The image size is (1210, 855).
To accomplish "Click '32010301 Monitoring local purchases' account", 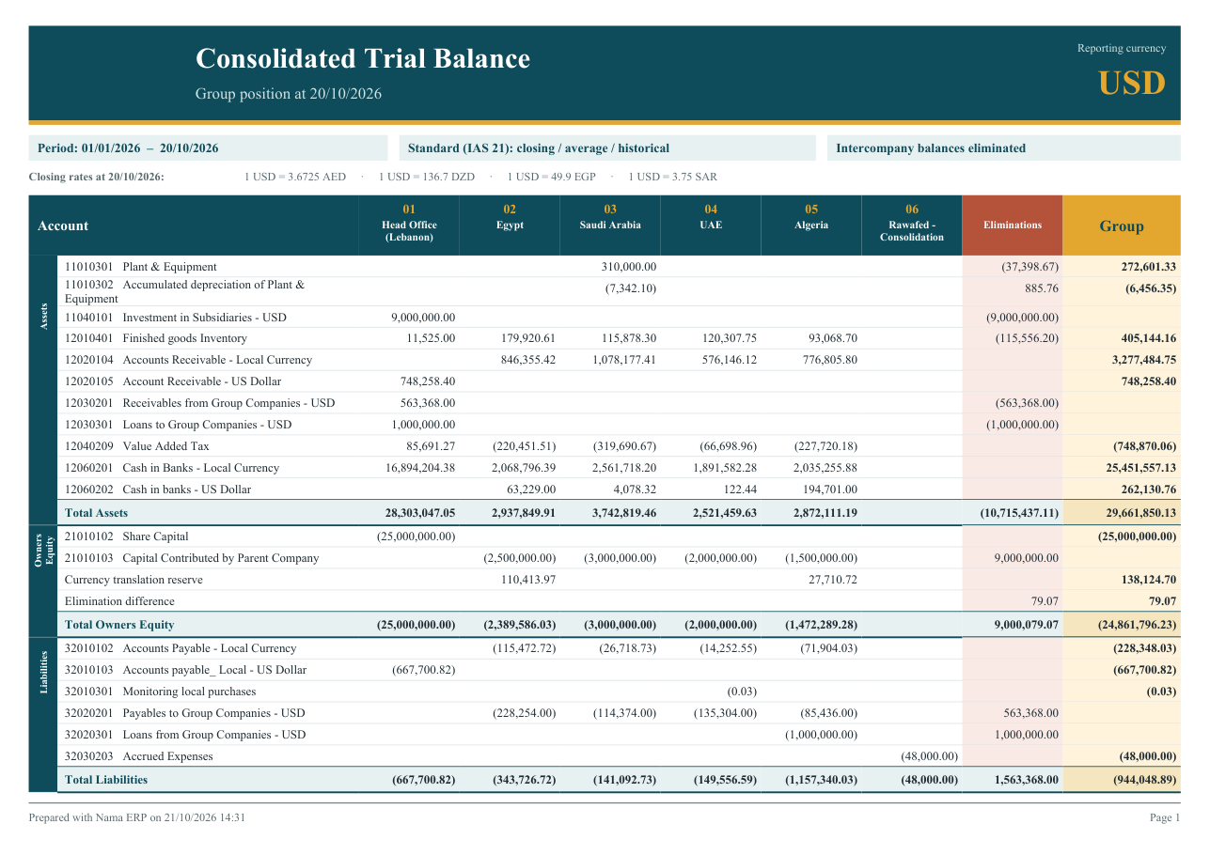I will (x=161, y=692).
